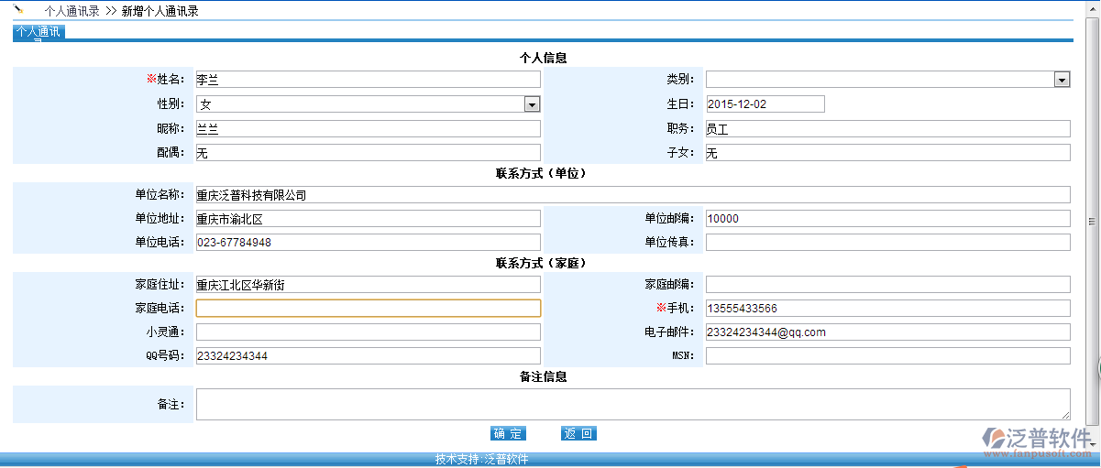Focus the 电子邮件 input box

coord(886,332)
